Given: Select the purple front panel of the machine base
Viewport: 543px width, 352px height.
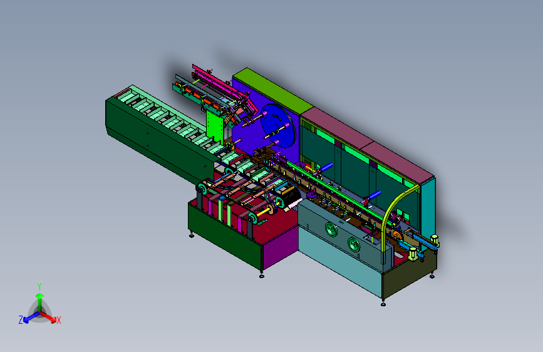Looking at the screenshot, I should click(281, 247).
